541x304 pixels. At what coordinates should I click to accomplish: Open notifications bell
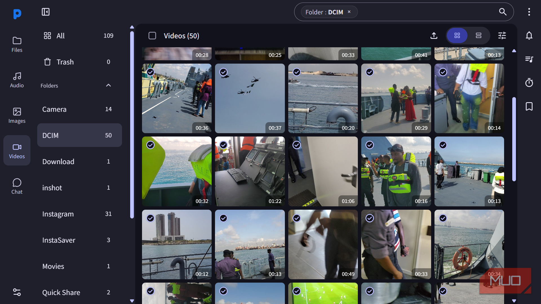click(529, 35)
